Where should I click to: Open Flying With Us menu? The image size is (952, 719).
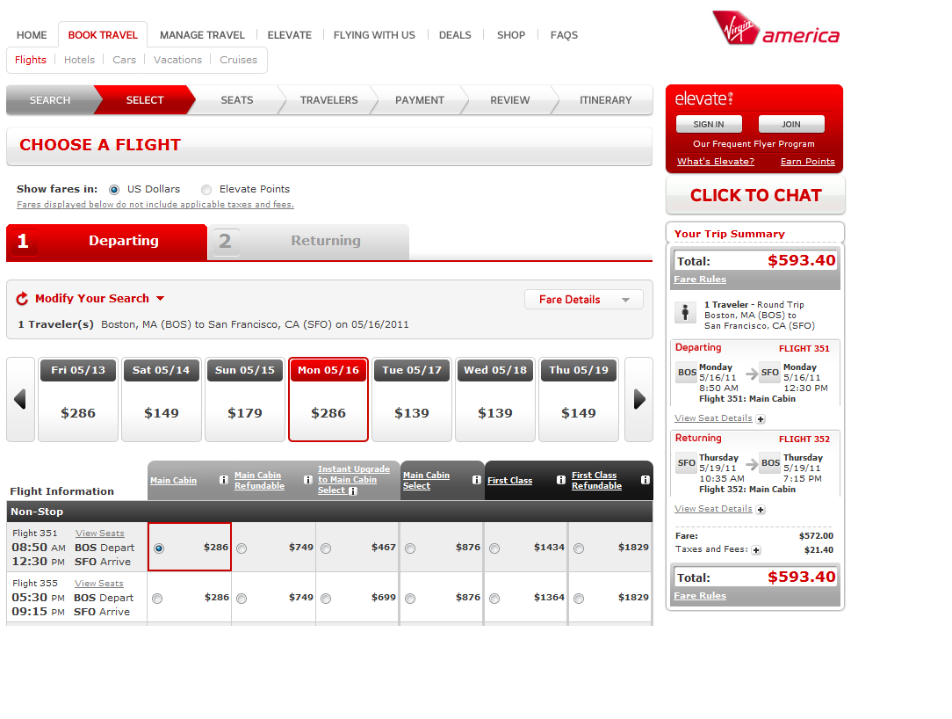[374, 35]
